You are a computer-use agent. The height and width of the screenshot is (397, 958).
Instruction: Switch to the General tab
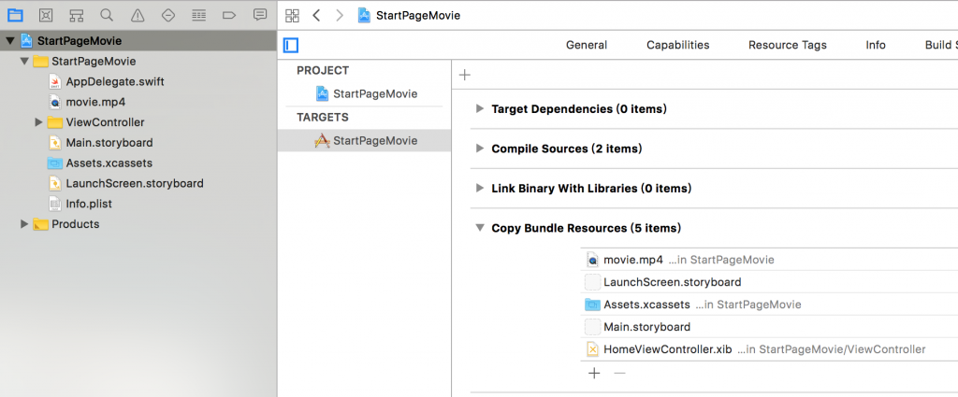pos(587,45)
